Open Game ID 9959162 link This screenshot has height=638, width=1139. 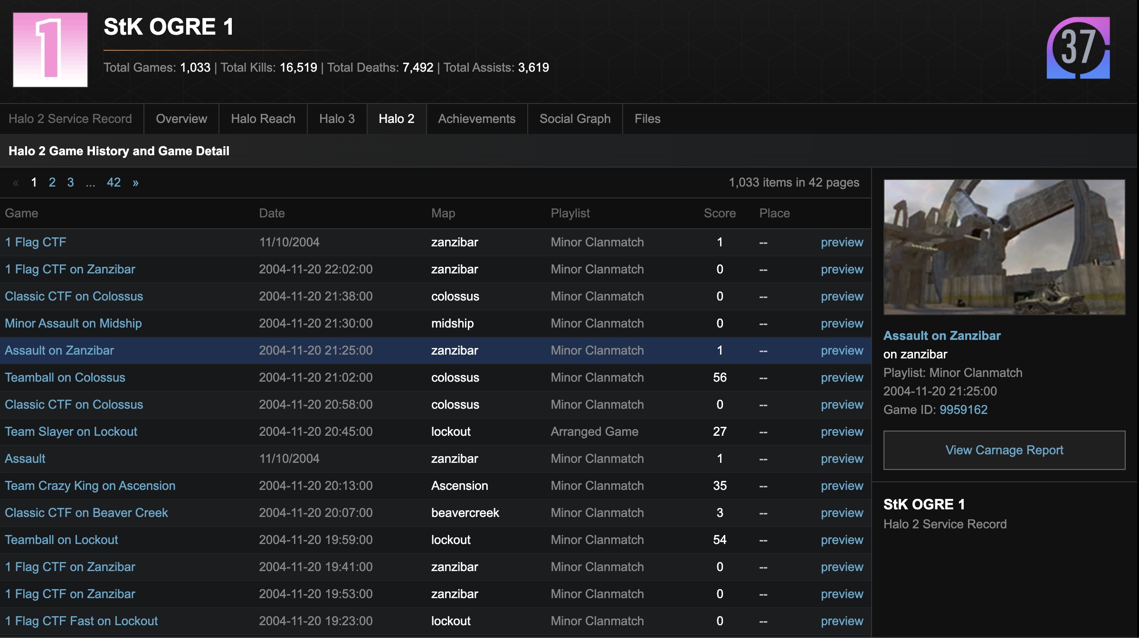pyautogui.click(x=963, y=410)
